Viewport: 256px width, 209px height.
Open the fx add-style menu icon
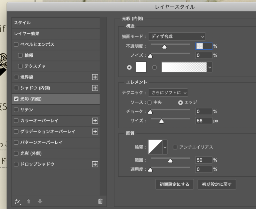tap(18, 202)
